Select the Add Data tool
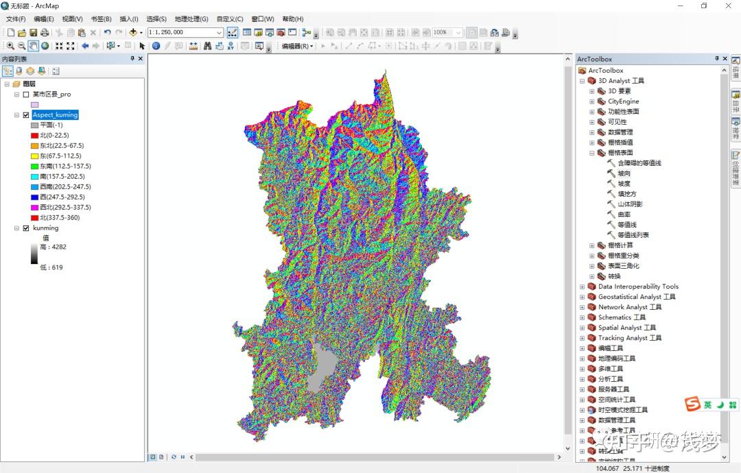 pyautogui.click(x=134, y=32)
